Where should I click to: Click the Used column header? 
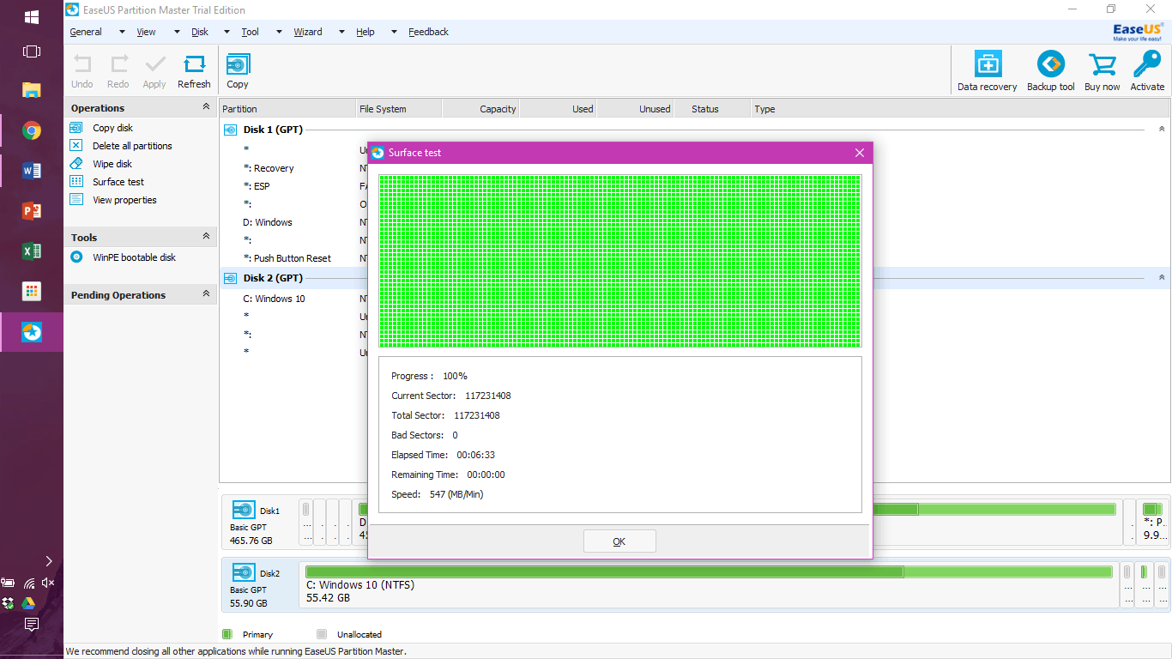[558, 109]
